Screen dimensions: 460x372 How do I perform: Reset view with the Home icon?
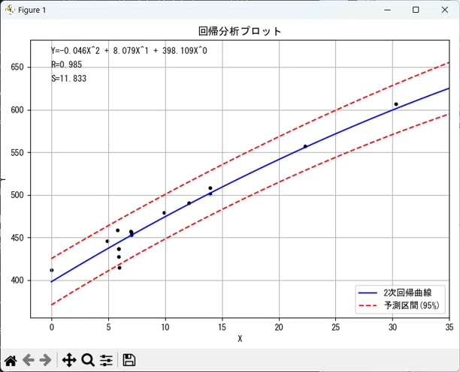click(11, 360)
